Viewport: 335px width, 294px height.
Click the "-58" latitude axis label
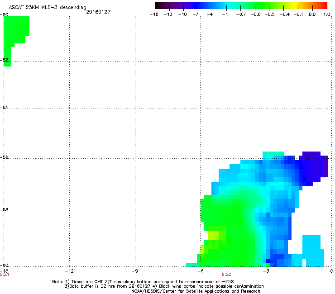pos(4,210)
